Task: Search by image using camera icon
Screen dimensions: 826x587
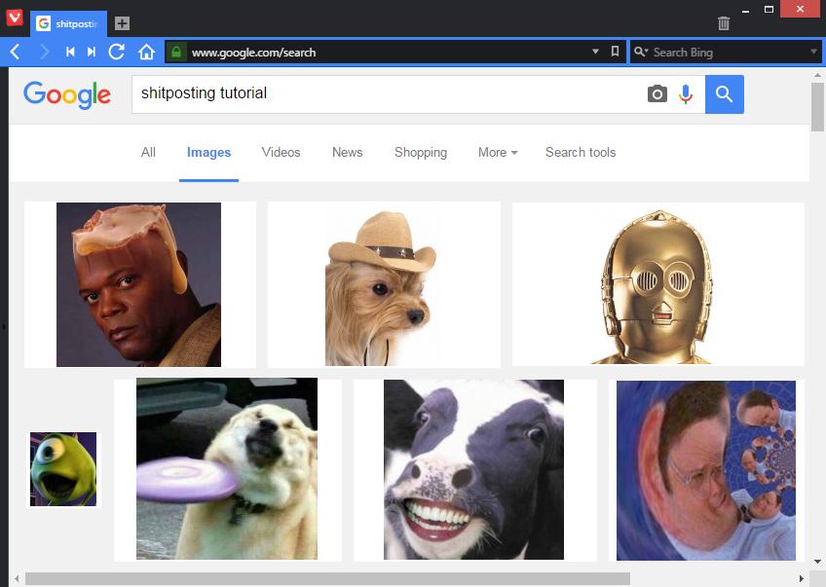Action: pyautogui.click(x=657, y=94)
